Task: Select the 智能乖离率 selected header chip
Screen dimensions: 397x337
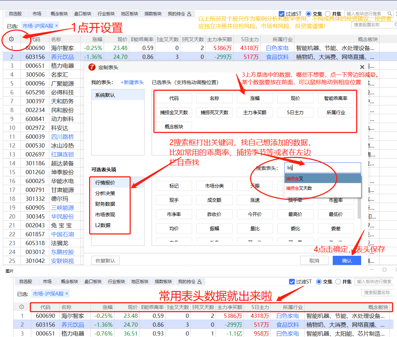Action: (336, 98)
